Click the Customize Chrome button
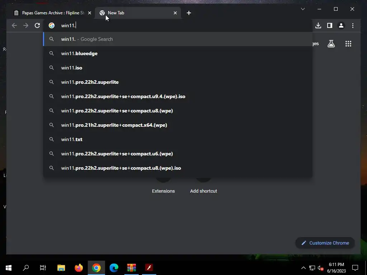The width and height of the screenshot is (367, 275). click(325, 243)
